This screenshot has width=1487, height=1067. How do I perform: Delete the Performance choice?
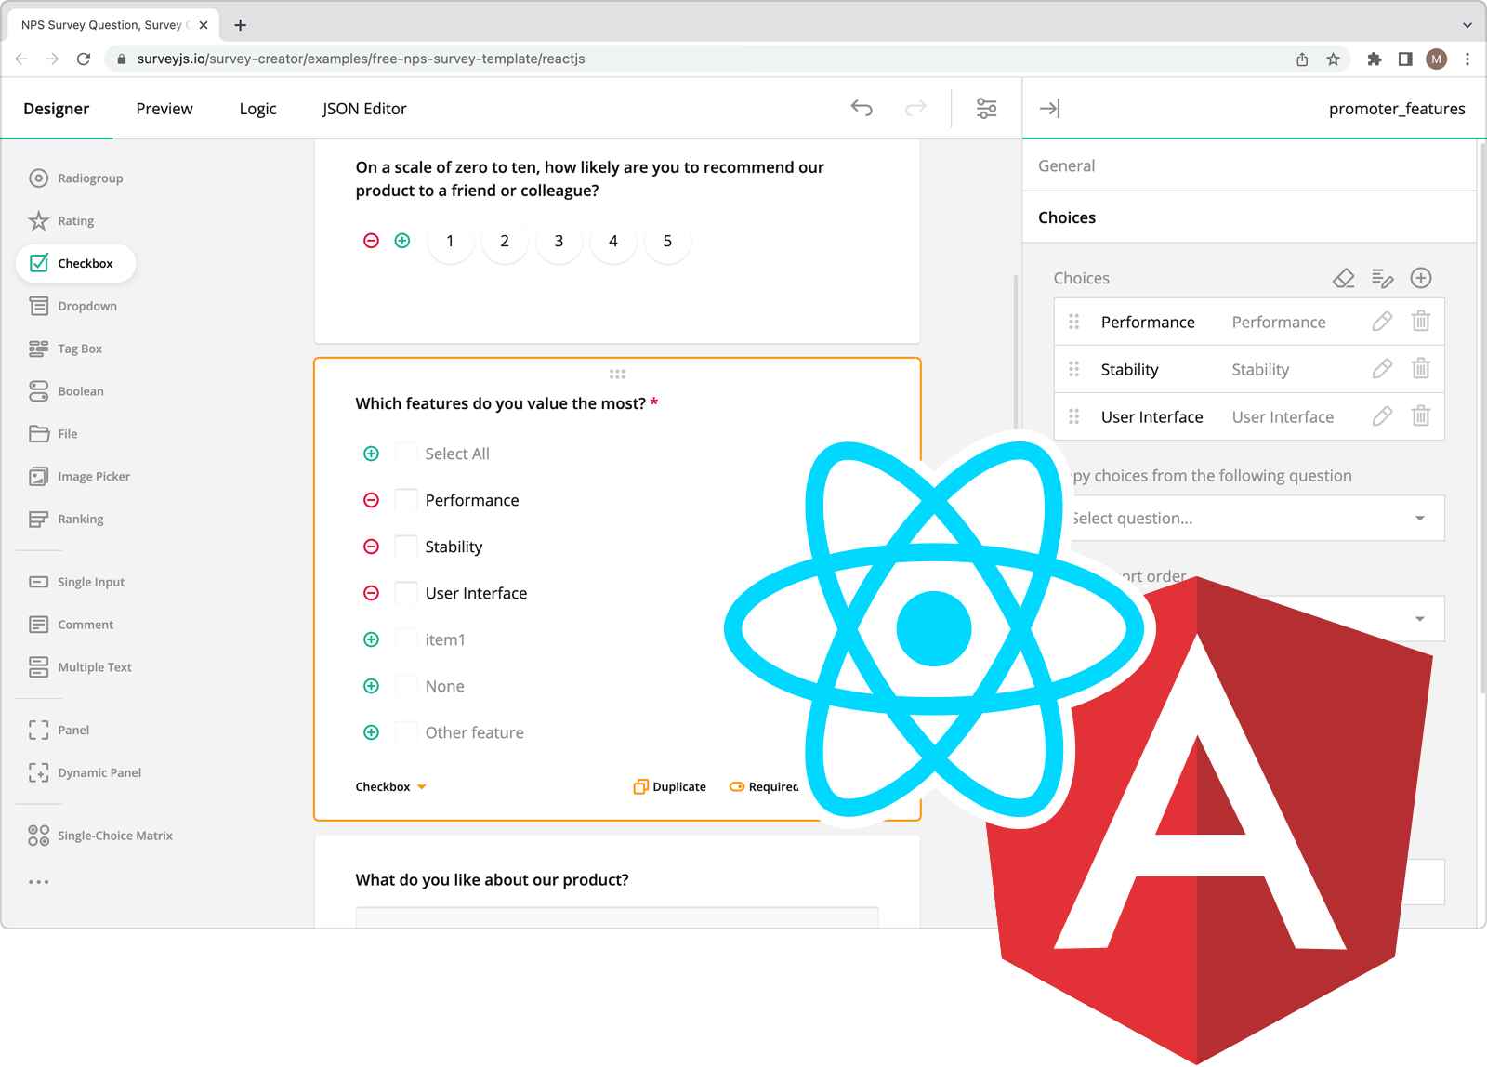pyautogui.click(x=1421, y=322)
